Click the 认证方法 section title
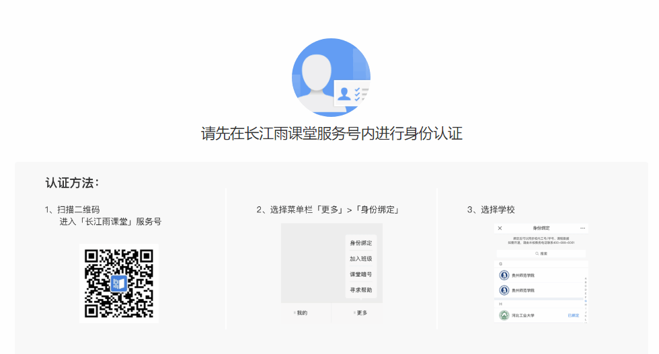Viewport: 659px width, 354px height. pyautogui.click(x=72, y=183)
